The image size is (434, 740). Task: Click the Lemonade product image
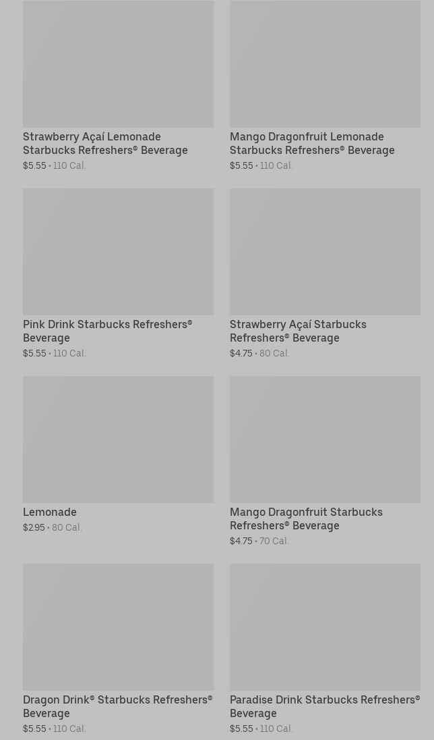pos(118,439)
